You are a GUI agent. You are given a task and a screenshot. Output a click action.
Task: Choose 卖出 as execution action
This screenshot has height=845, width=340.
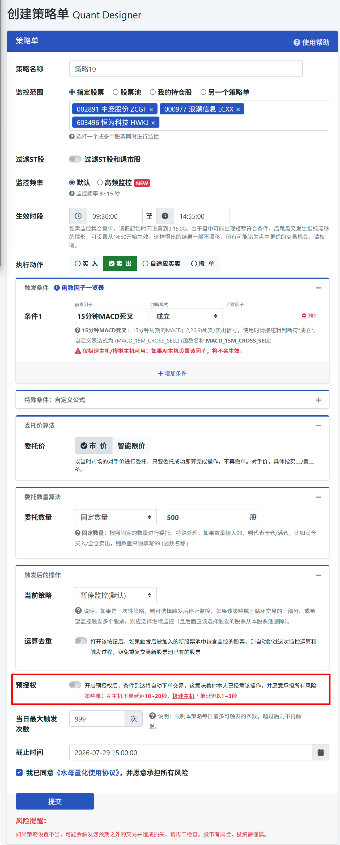(120, 263)
